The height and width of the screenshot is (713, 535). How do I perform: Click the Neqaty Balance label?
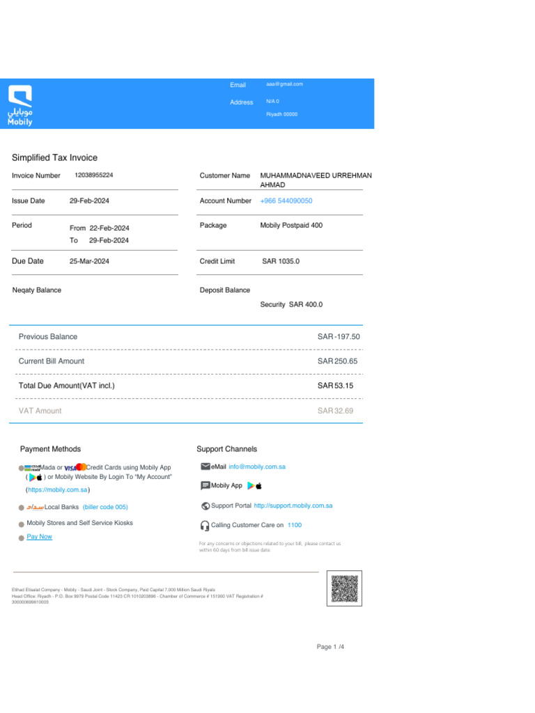tap(36, 290)
